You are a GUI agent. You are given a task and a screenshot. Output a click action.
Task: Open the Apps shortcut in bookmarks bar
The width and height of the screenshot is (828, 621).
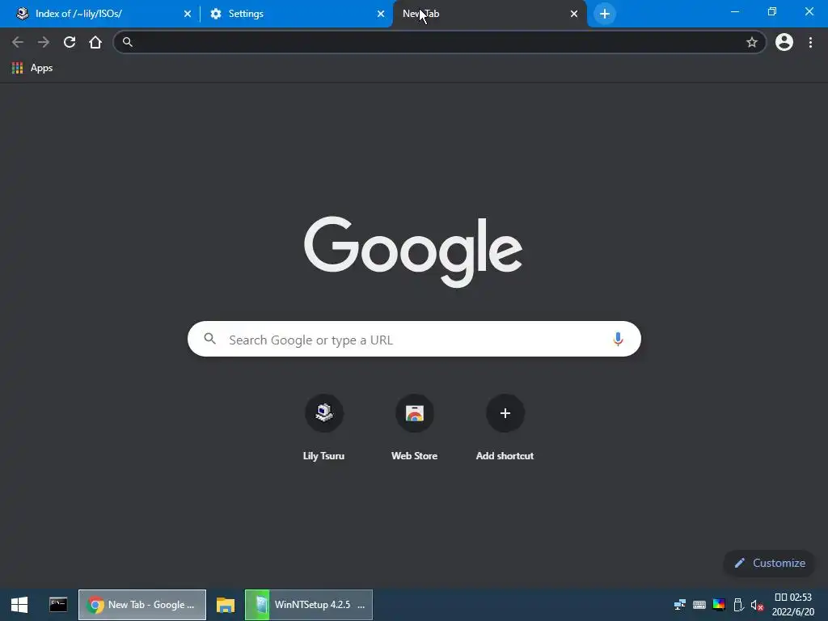pyautogui.click(x=32, y=68)
